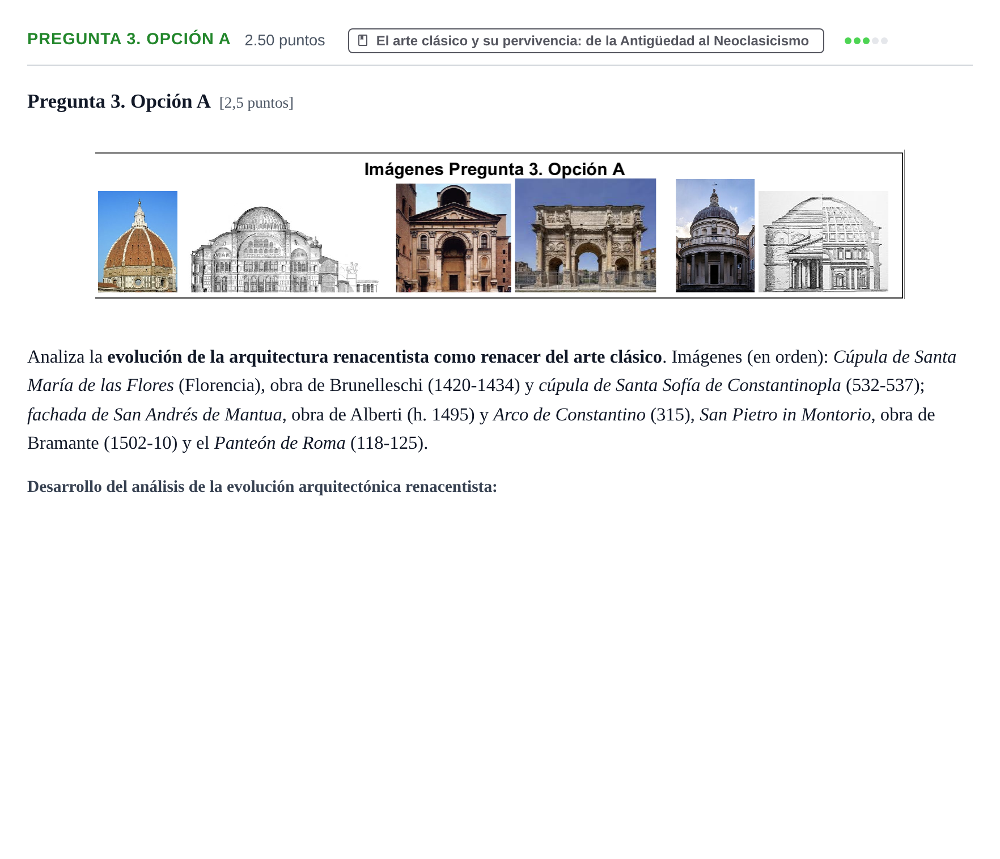Click the book icon in the topic tag
This screenshot has width=1000, height=859.
[x=363, y=41]
